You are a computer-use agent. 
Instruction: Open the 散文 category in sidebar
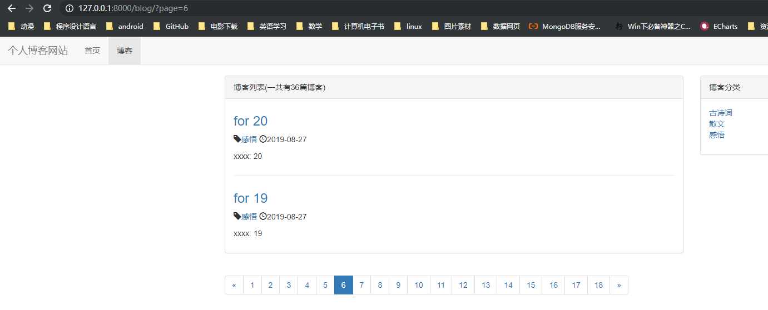[x=717, y=124]
